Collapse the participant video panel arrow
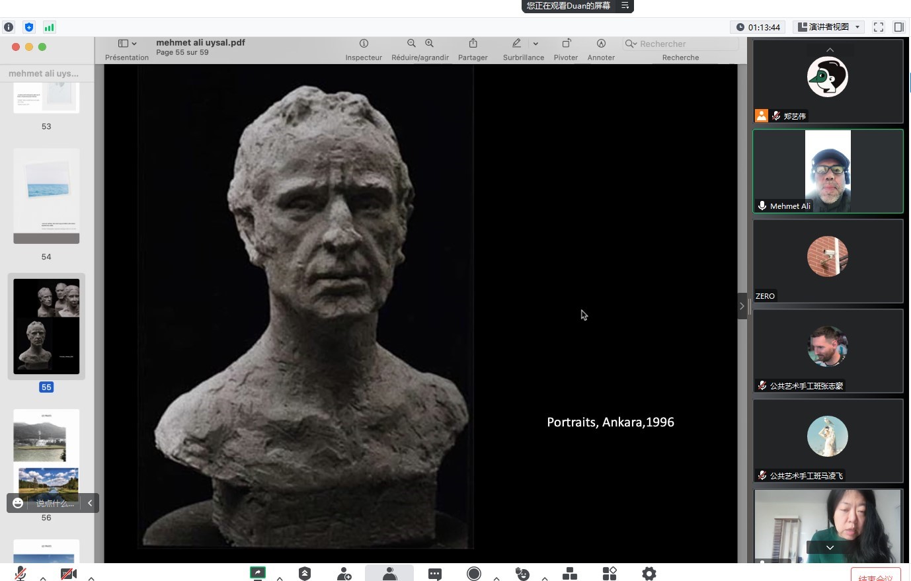 point(742,306)
